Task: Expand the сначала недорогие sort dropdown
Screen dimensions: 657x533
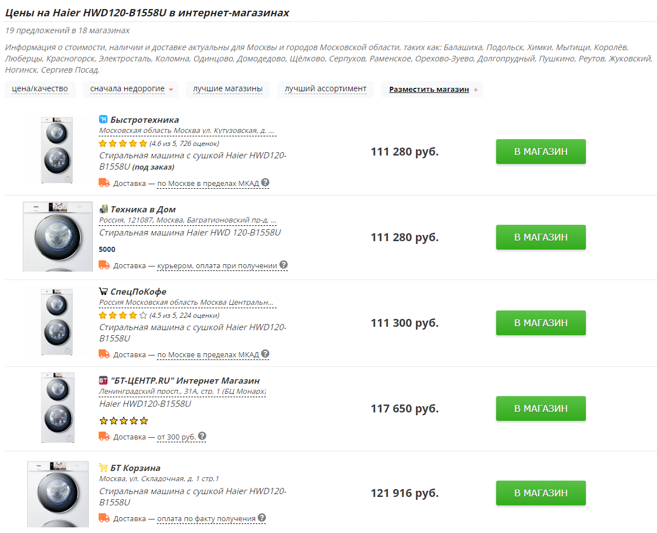Action: click(131, 89)
